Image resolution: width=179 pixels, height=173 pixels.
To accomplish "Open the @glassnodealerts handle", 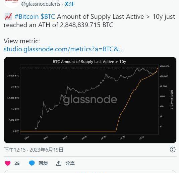I will (x=41, y=4).
